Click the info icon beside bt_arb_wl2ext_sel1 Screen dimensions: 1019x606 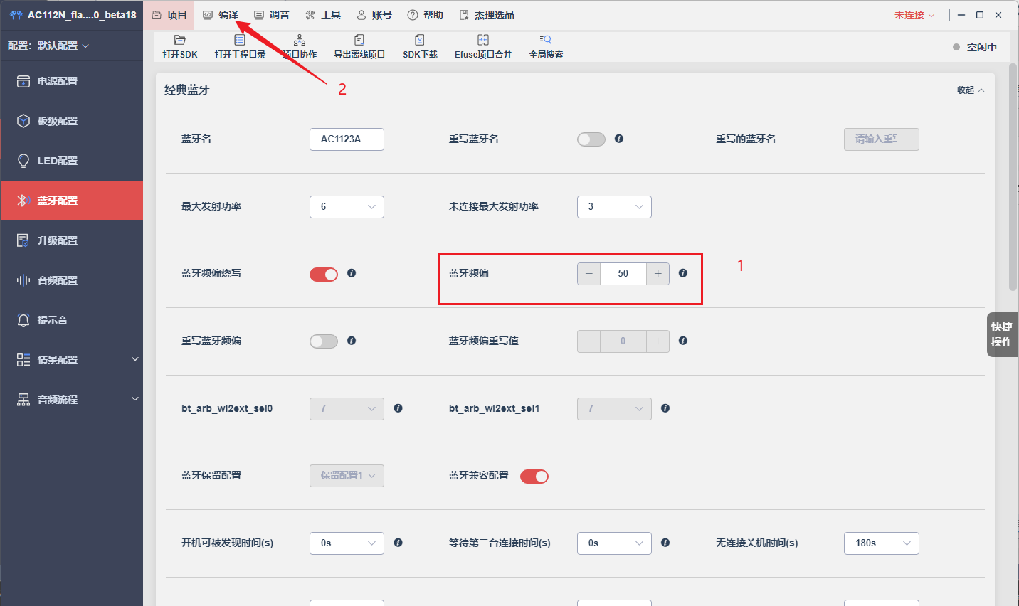tap(665, 408)
